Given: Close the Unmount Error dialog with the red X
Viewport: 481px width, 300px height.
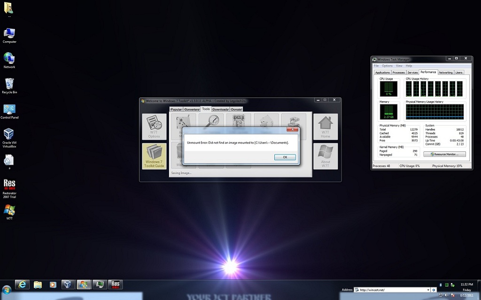Looking at the screenshot, I should (292, 129).
